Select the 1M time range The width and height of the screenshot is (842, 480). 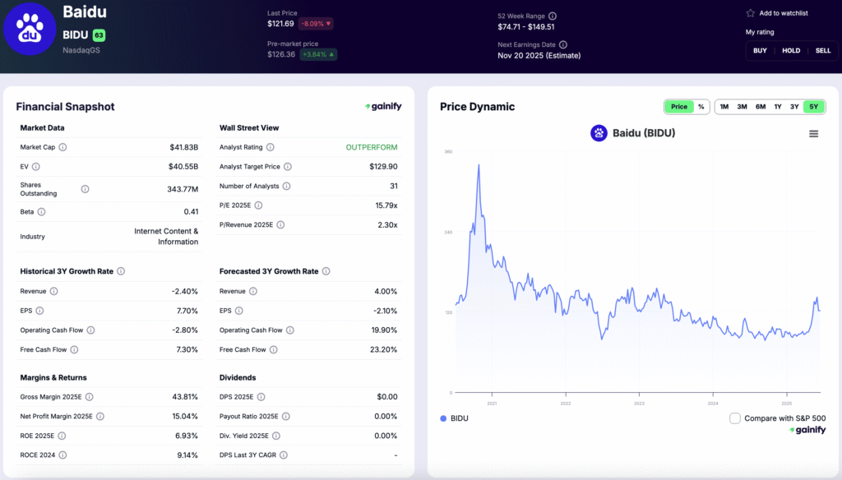(724, 107)
